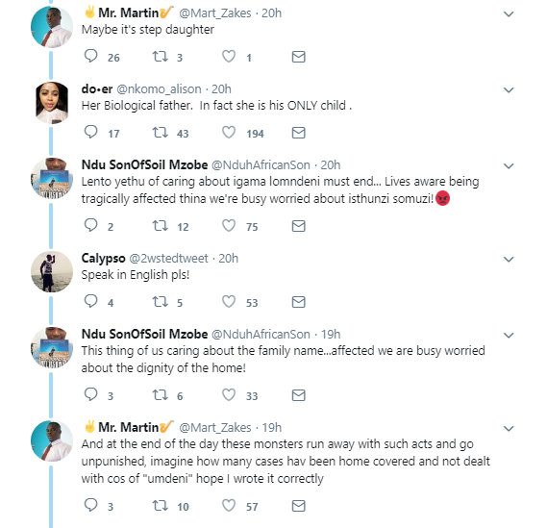
Task: Retweet the 'Maybe it's step daughter' tweet
Action: pos(161,56)
